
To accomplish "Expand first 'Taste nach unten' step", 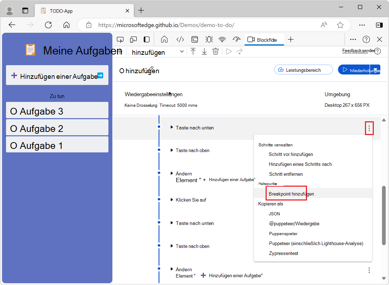I will 172,127.
